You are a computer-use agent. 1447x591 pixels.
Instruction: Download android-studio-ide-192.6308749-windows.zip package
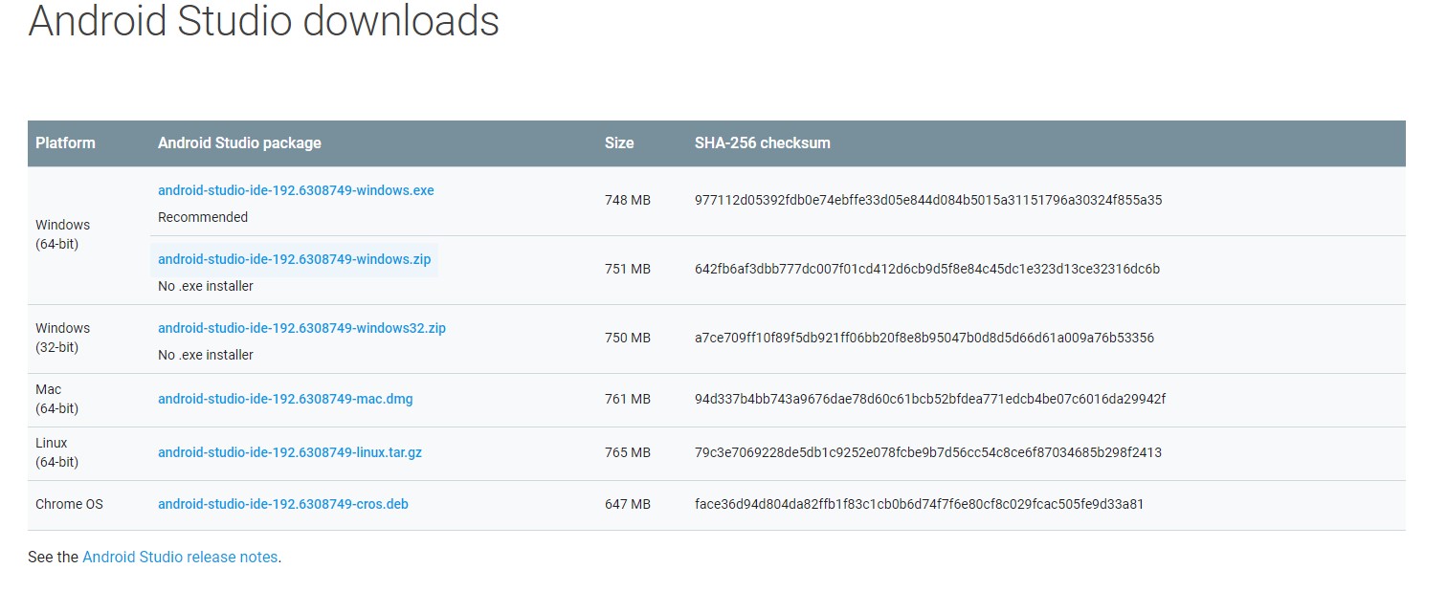pyautogui.click(x=295, y=259)
